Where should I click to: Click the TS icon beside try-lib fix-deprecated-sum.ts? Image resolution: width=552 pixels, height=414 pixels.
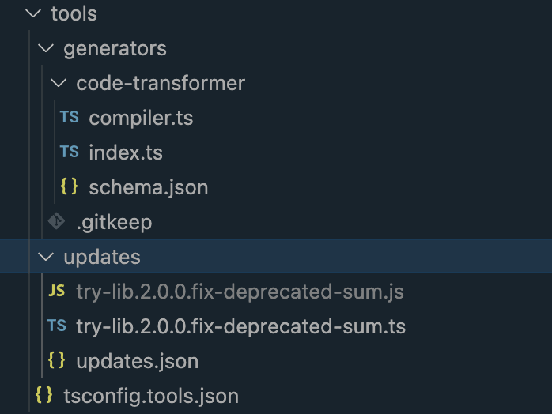[x=56, y=326]
